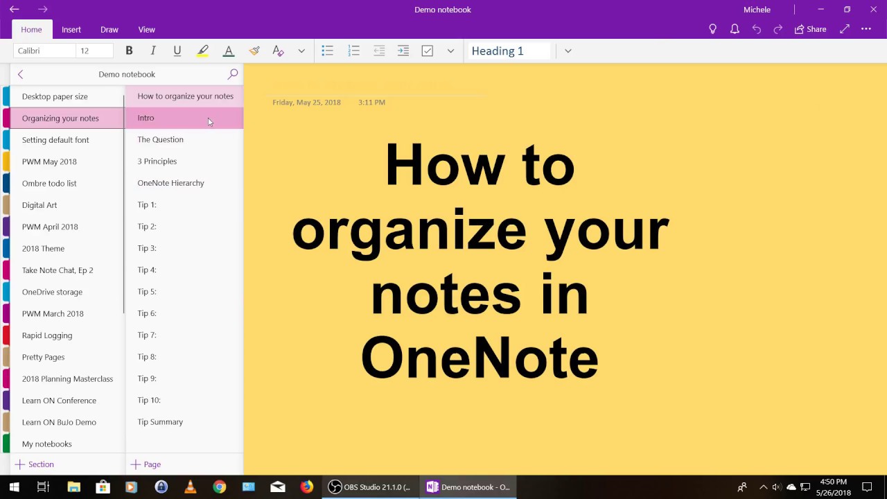
Task: Open the 3 Principles page
Action: pos(184,161)
